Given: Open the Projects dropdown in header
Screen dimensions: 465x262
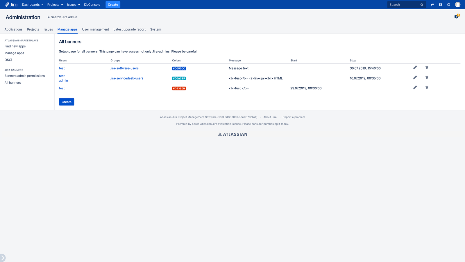Looking at the screenshot, I should pyautogui.click(x=55, y=5).
